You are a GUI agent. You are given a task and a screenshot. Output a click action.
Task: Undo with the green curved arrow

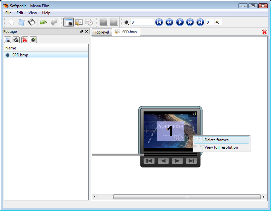[x=44, y=22]
